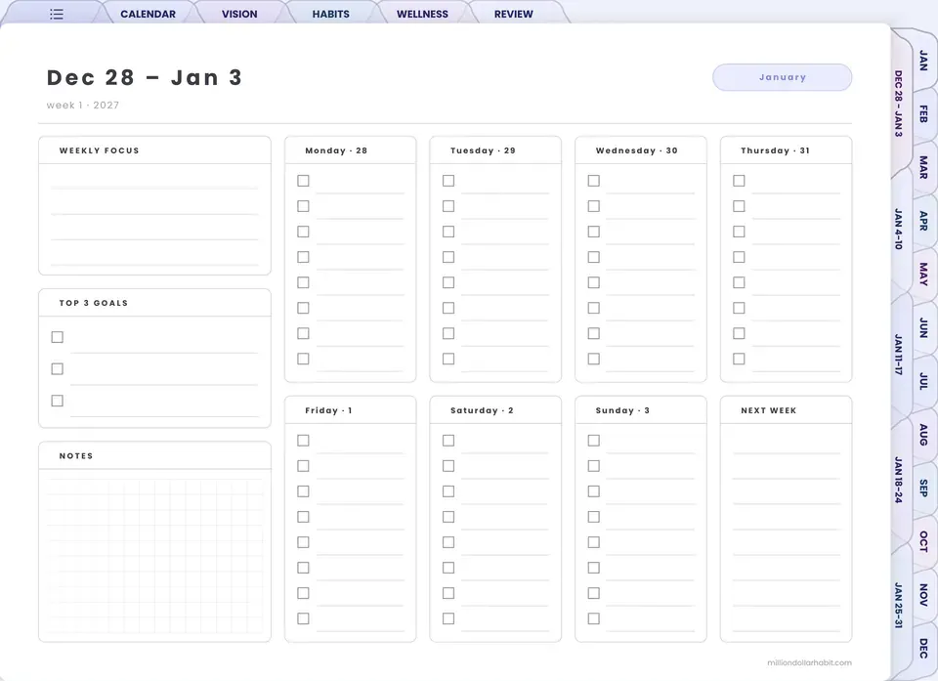Check the first Saturday 2 checkbox
938x681 pixels.
pos(448,441)
